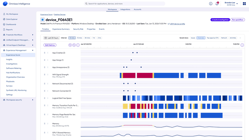Open the Properties tab
Viewport: 249px width, 140px height.
(91, 29)
